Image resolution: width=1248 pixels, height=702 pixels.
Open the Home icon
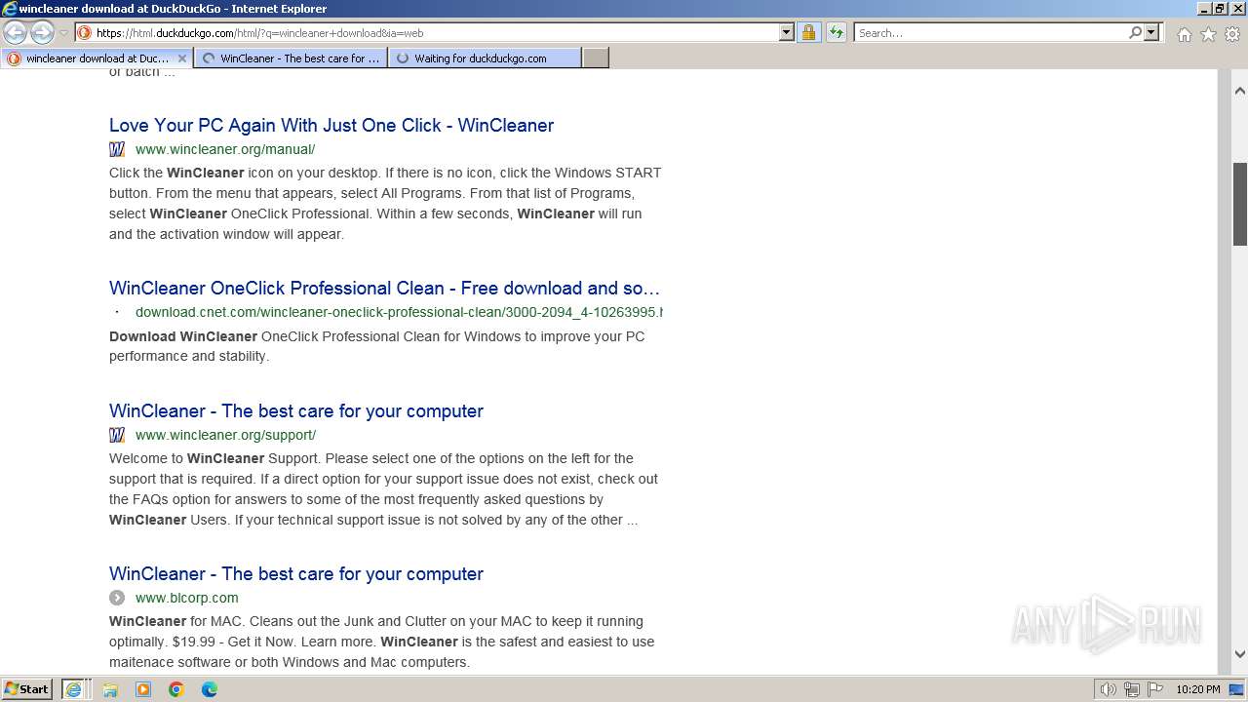(1184, 34)
